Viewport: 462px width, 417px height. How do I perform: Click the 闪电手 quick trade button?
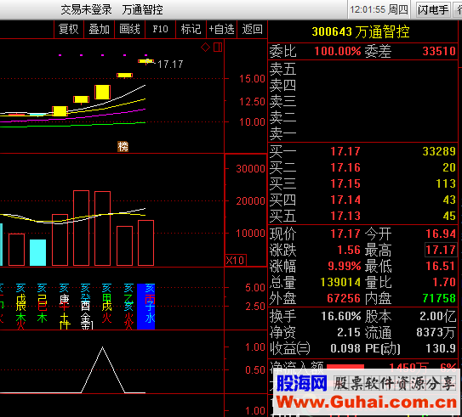(433, 9)
